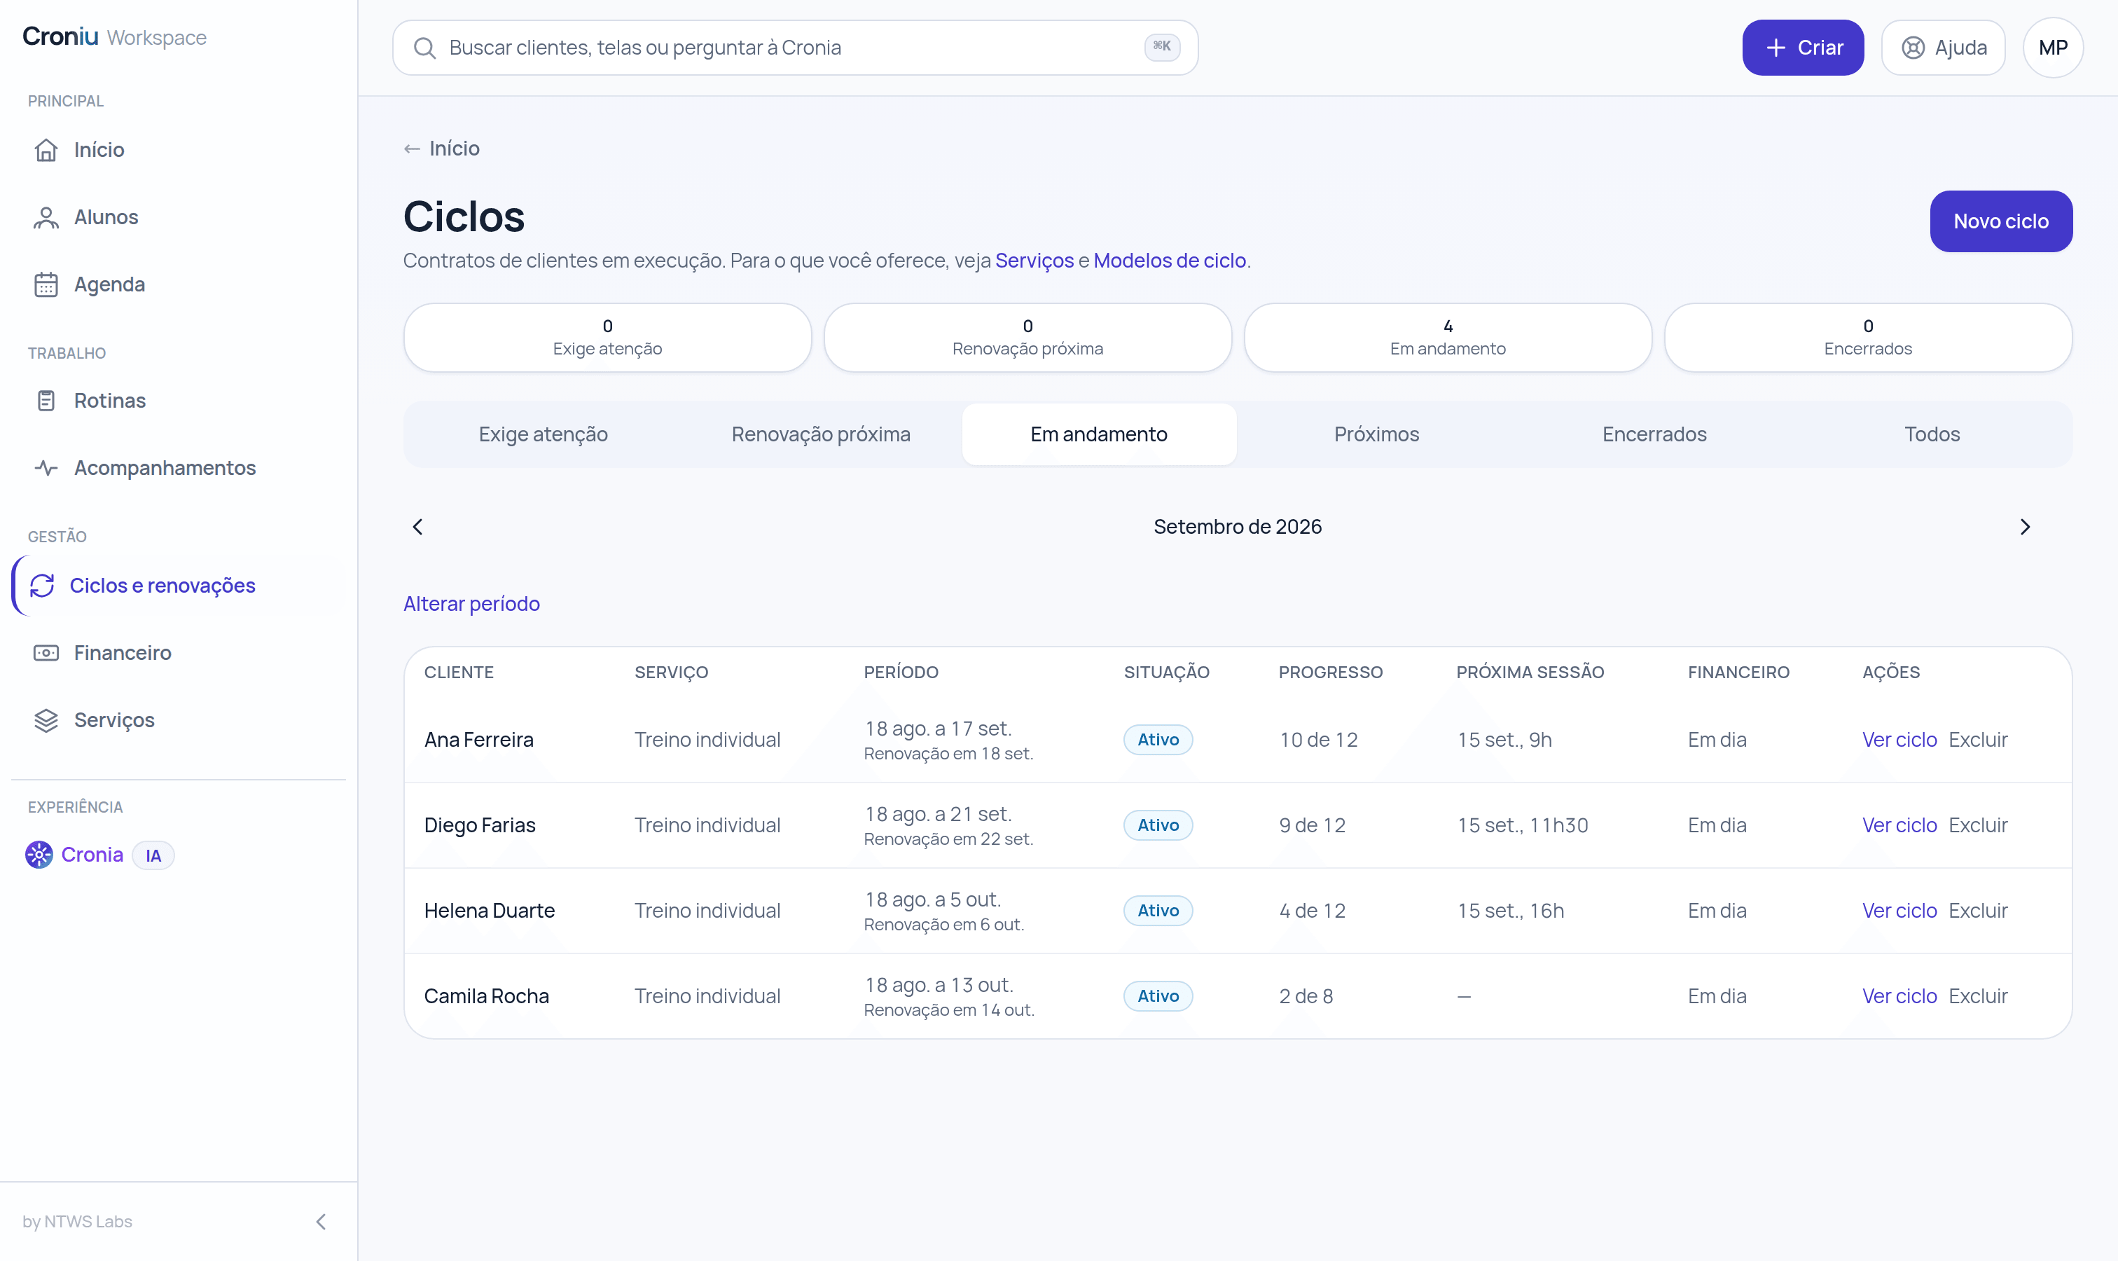Open the Serviços layers icon
This screenshot has width=2118, height=1261.
point(46,721)
